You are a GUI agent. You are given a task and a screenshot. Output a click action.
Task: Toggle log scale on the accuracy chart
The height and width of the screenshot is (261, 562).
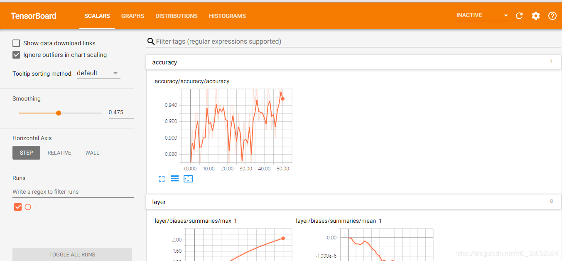click(175, 178)
